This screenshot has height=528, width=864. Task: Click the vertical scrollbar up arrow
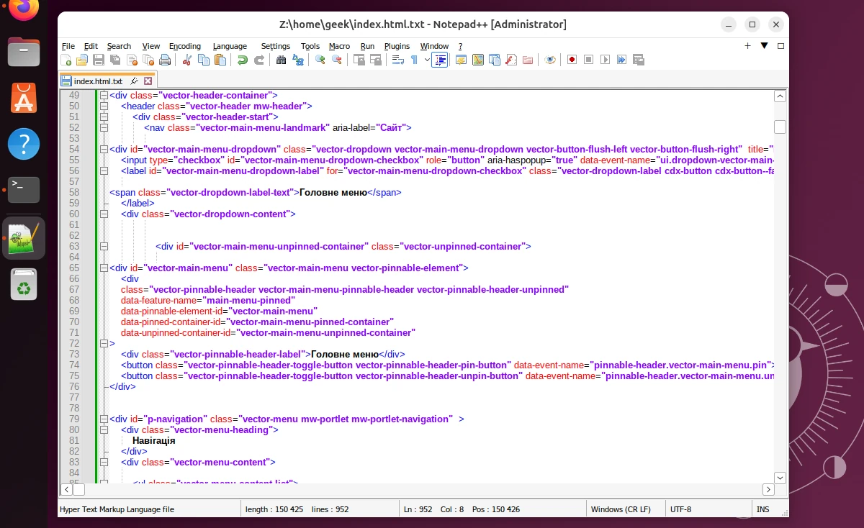[x=780, y=96]
